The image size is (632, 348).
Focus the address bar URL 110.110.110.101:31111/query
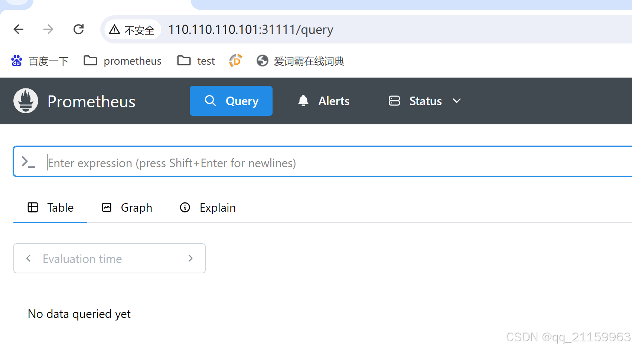pyautogui.click(x=251, y=29)
